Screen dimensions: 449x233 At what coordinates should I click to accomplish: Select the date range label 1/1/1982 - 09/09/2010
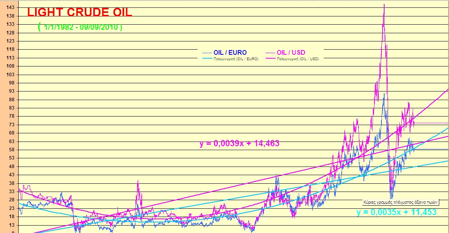pos(80,27)
